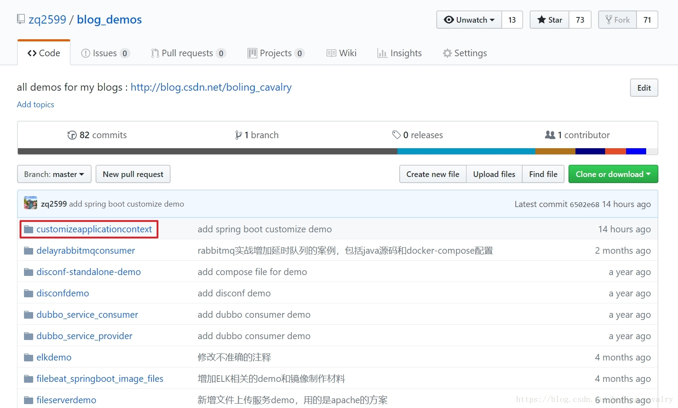
Task: Open the Pull requests tab
Action: (x=188, y=53)
